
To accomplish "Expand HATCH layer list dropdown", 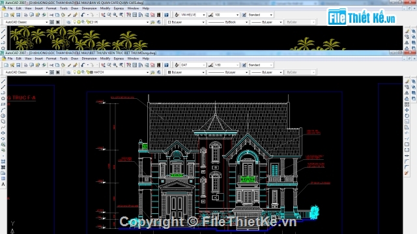I will click(x=147, y=72).
